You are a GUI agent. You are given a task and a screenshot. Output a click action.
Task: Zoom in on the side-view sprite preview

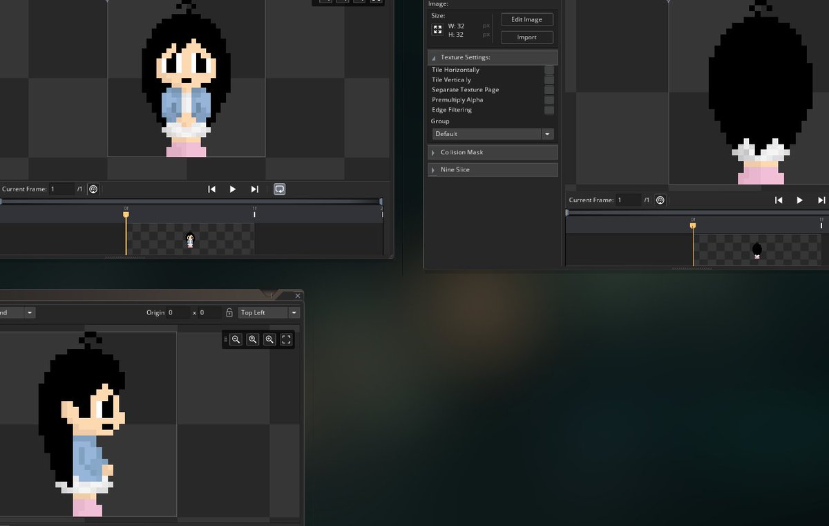269,339
